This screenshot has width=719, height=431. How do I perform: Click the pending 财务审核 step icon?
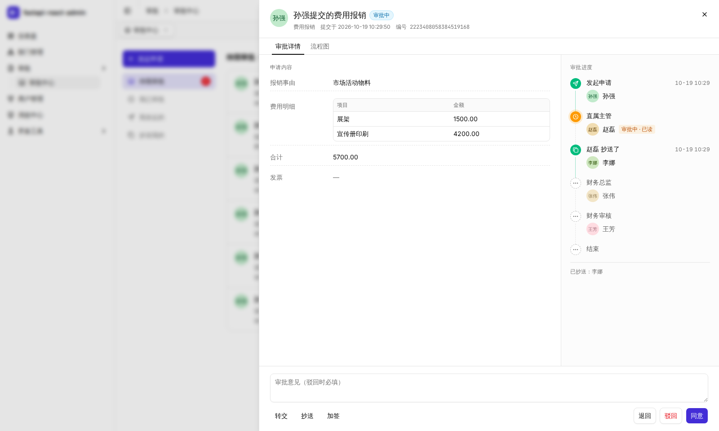point(576,216)
